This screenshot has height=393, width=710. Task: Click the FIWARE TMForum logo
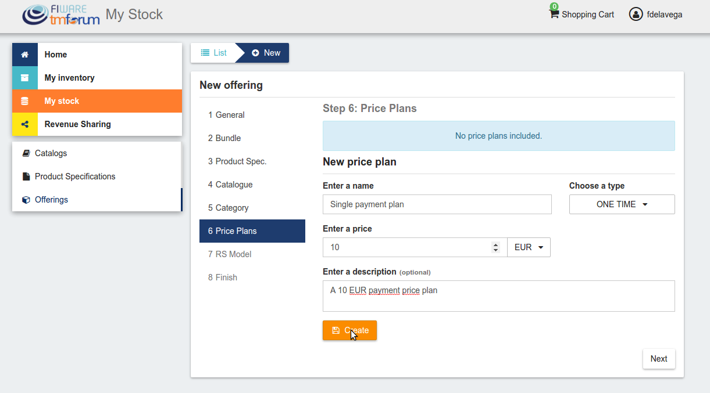tap(61, 15)
